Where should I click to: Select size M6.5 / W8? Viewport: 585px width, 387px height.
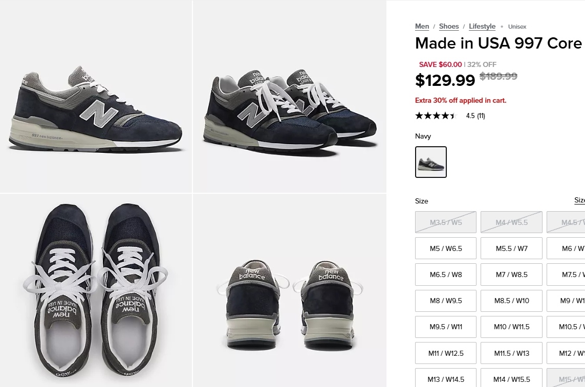point(446,275)
